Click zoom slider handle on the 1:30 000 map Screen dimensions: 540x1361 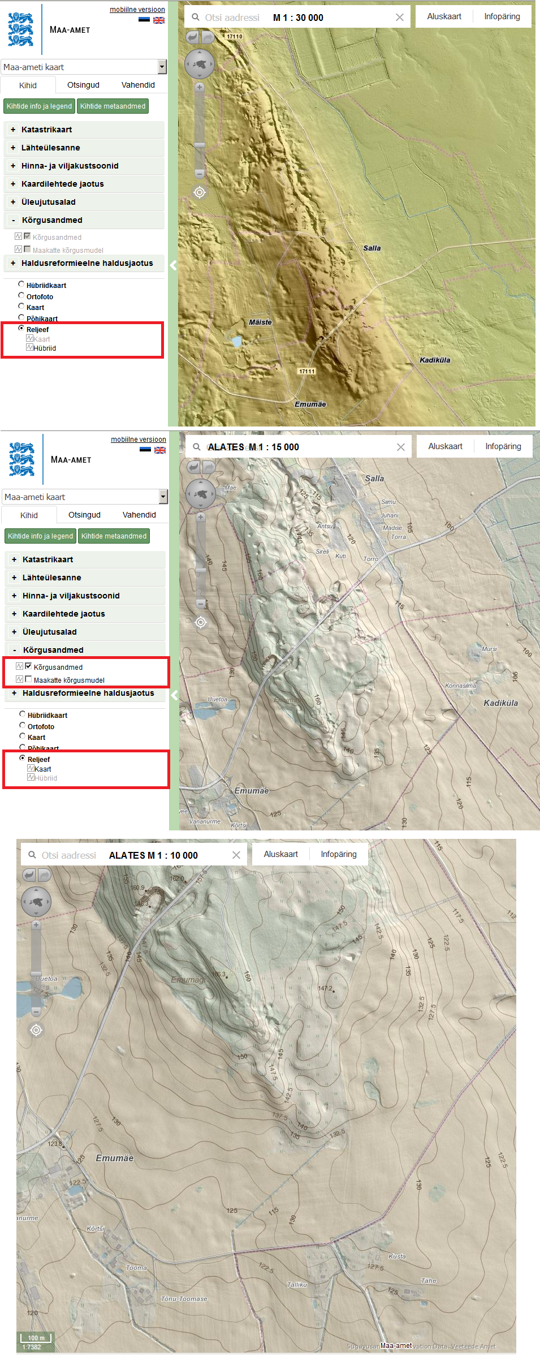pos(200,145)
